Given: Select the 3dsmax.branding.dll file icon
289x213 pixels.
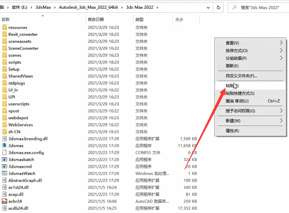Looking at the screenshot, I should click(x=4, y=139).
